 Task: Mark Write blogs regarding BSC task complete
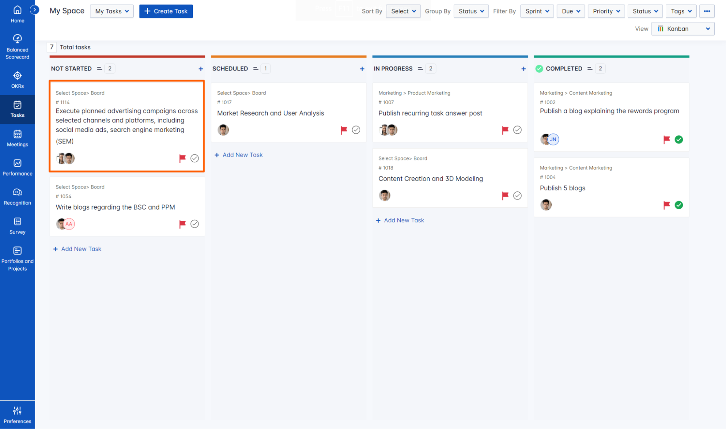pos(195,224)
